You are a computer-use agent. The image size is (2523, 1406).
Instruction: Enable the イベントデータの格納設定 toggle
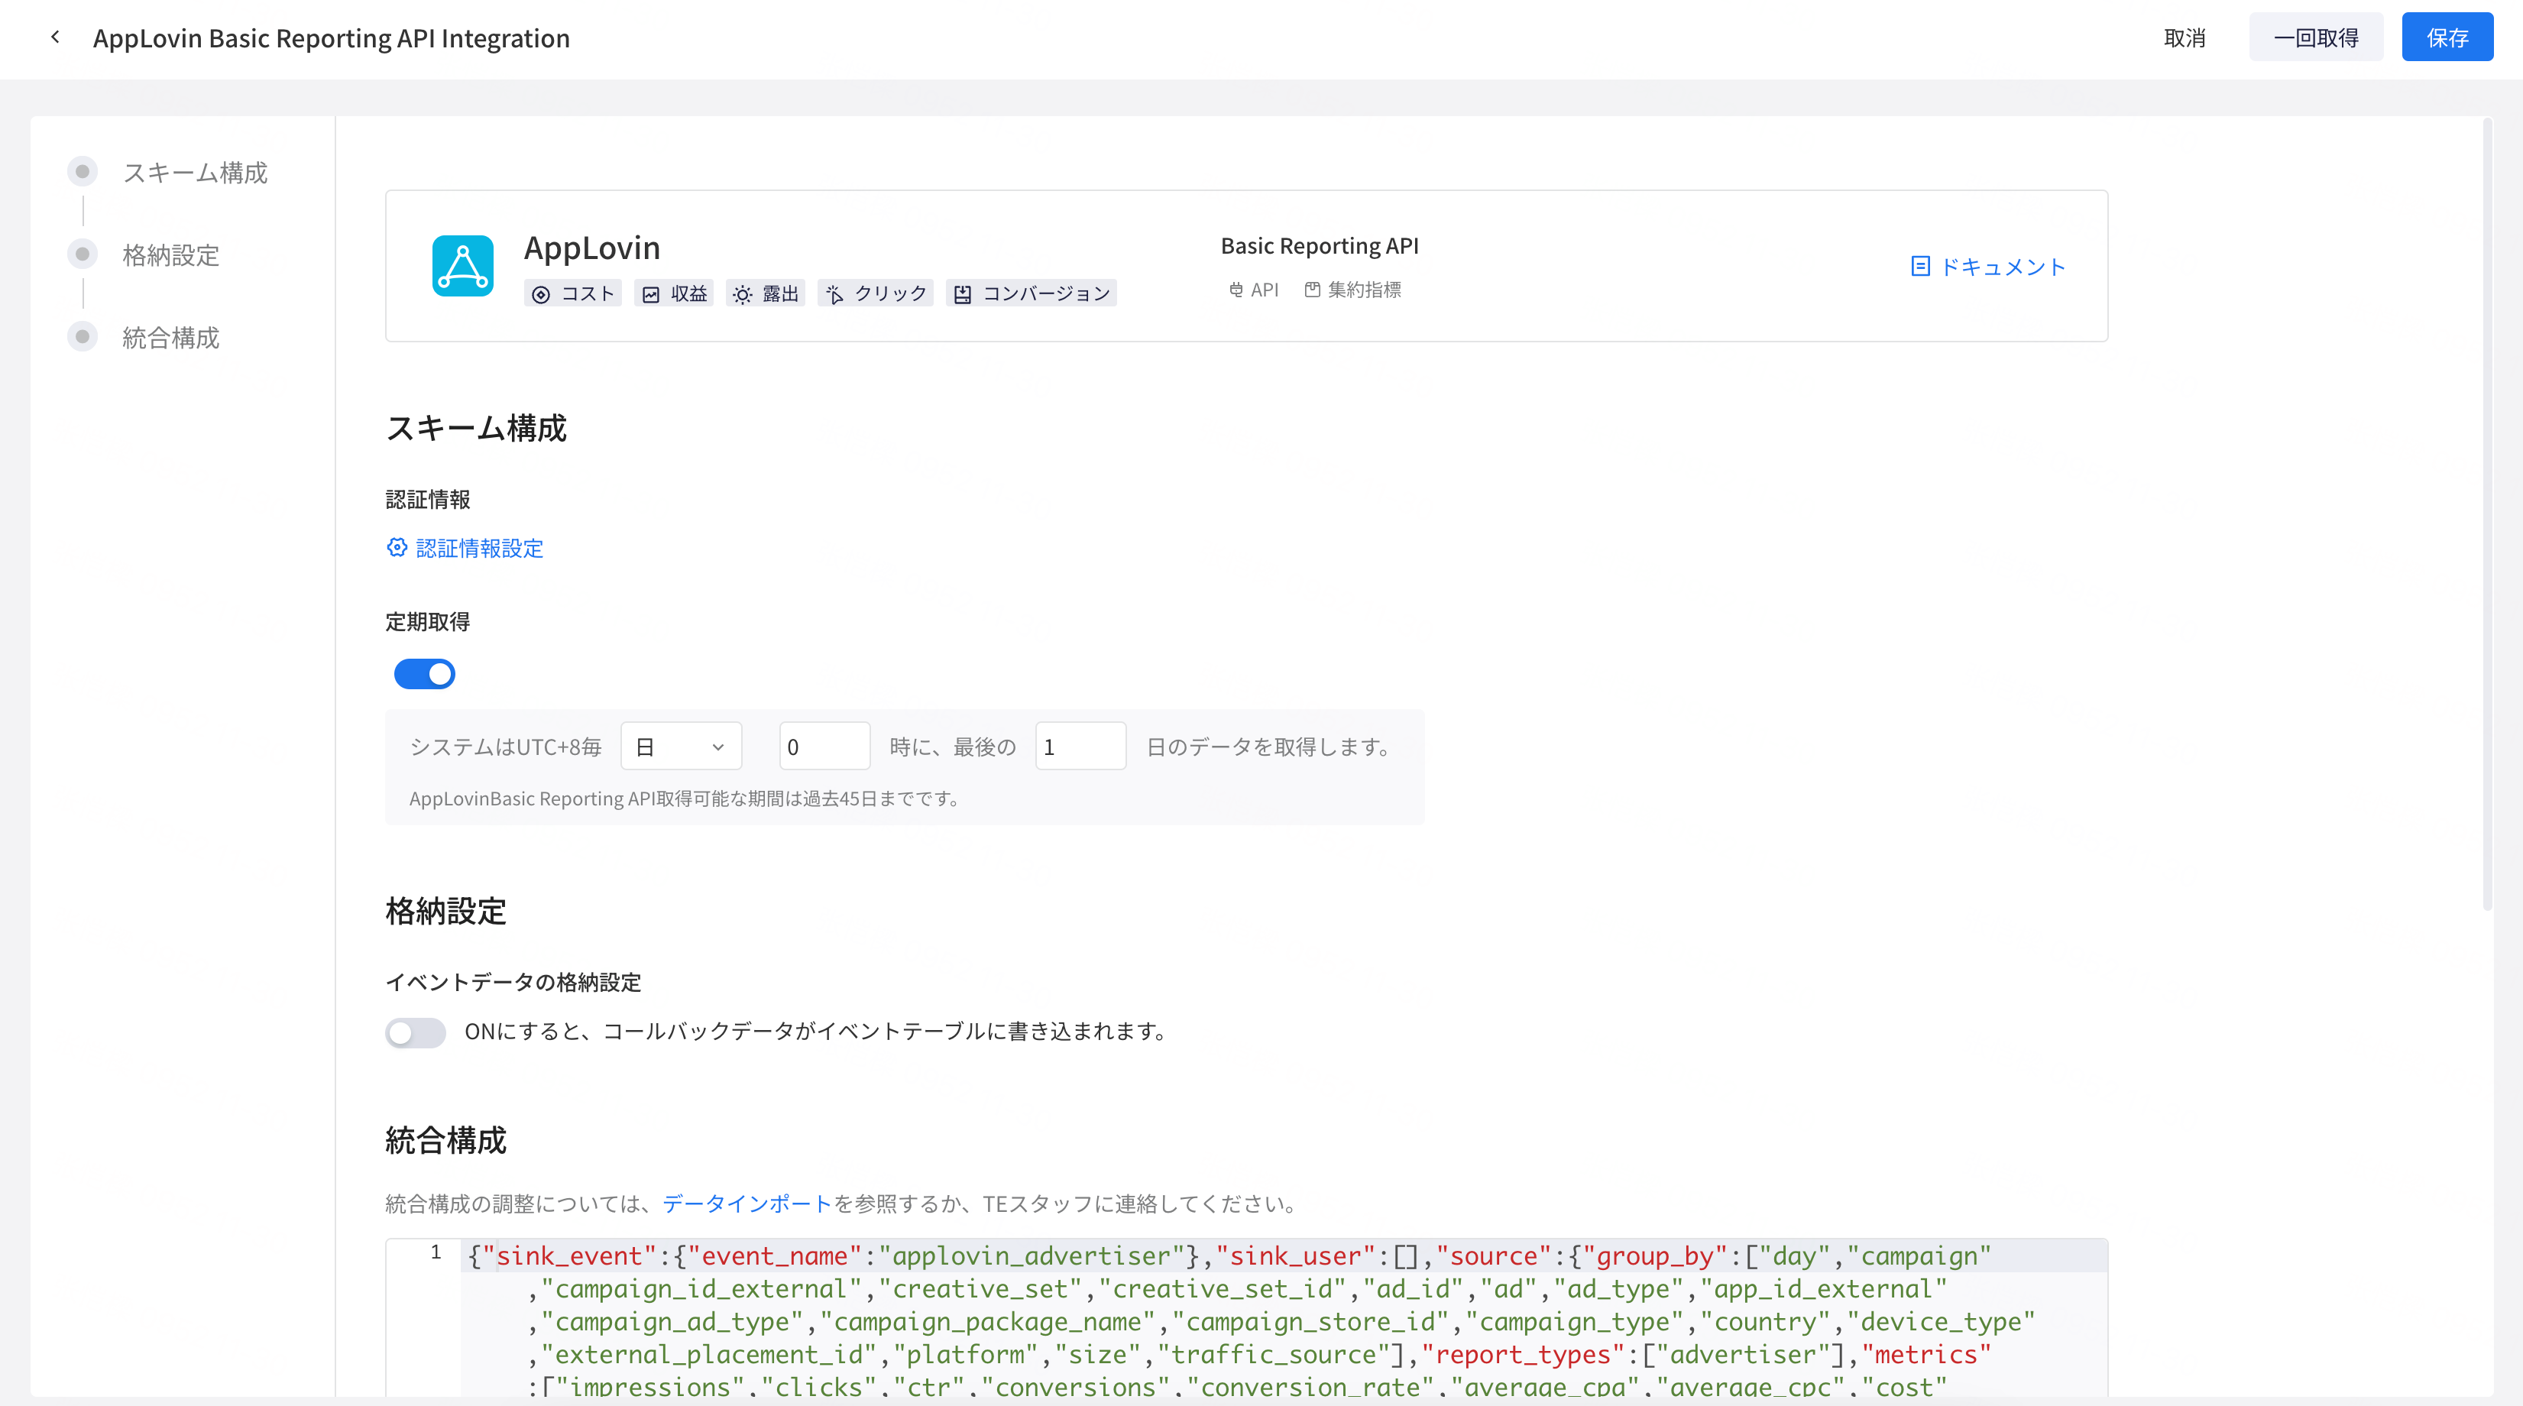[415, 1032]
